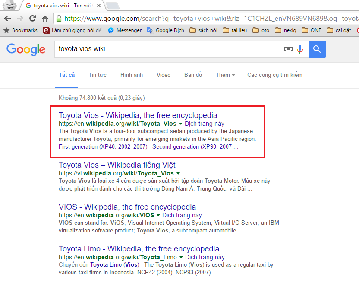Go to the browser Home page
The width and height of the screenshot is (359, 283).
45,18
